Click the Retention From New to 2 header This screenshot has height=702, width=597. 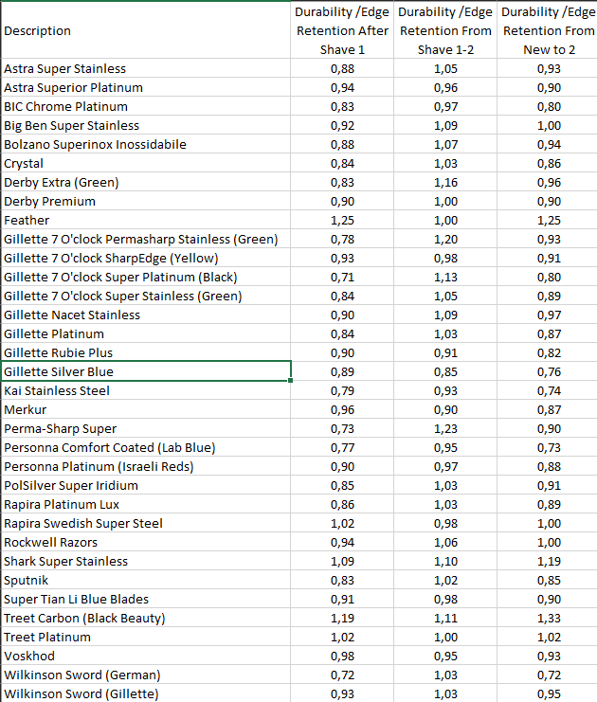coord(548,30)
